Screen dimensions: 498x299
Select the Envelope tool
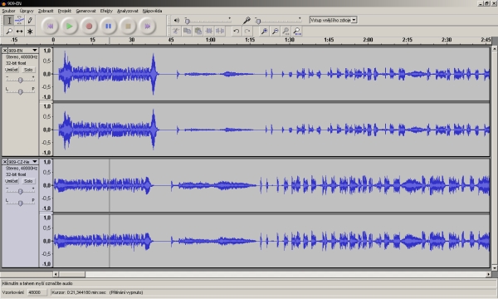(19, 21)
